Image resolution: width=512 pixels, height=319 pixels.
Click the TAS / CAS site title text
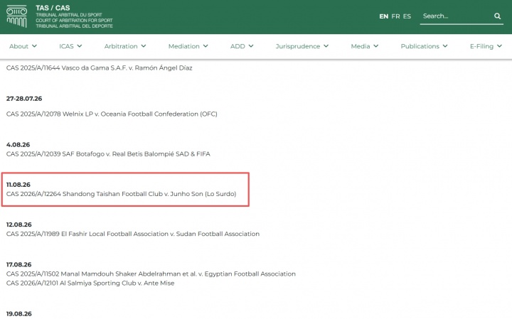coord(53,8)
